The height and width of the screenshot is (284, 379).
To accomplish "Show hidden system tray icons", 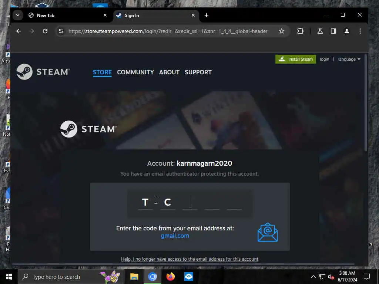I will click(x=313, y=277).
